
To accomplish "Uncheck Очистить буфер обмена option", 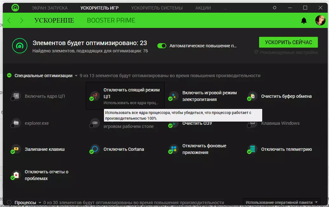I will pyautogui.click(x=249, y=99).
